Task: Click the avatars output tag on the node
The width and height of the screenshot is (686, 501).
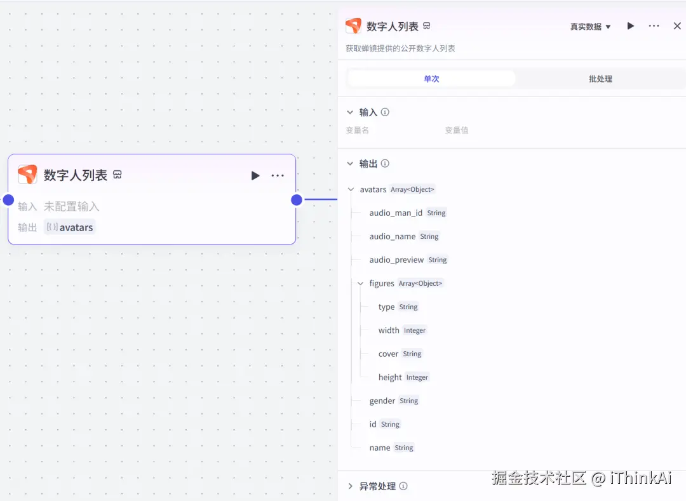Action: tap(69, 227)
